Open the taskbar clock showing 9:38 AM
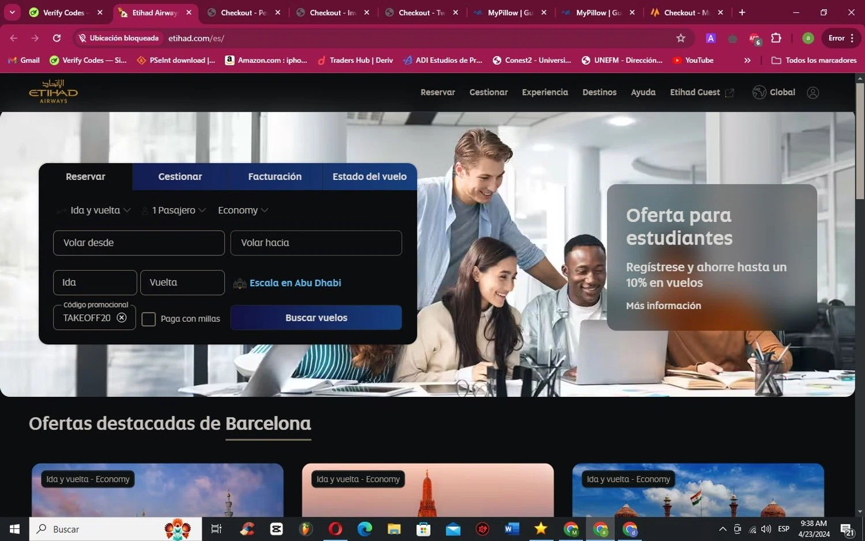Screen dimensions: 865x541 click(x=814, y=529)
